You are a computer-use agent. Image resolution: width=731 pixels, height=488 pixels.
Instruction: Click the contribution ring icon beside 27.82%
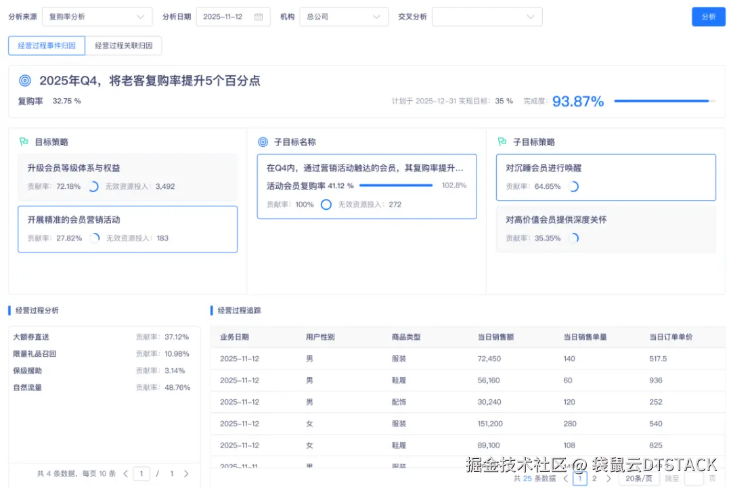pyautogui.click(x=95, y=238)
